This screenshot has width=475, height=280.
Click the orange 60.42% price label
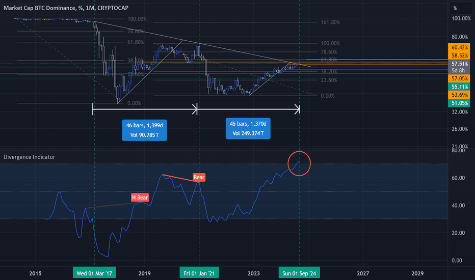[x=459, y=47]
